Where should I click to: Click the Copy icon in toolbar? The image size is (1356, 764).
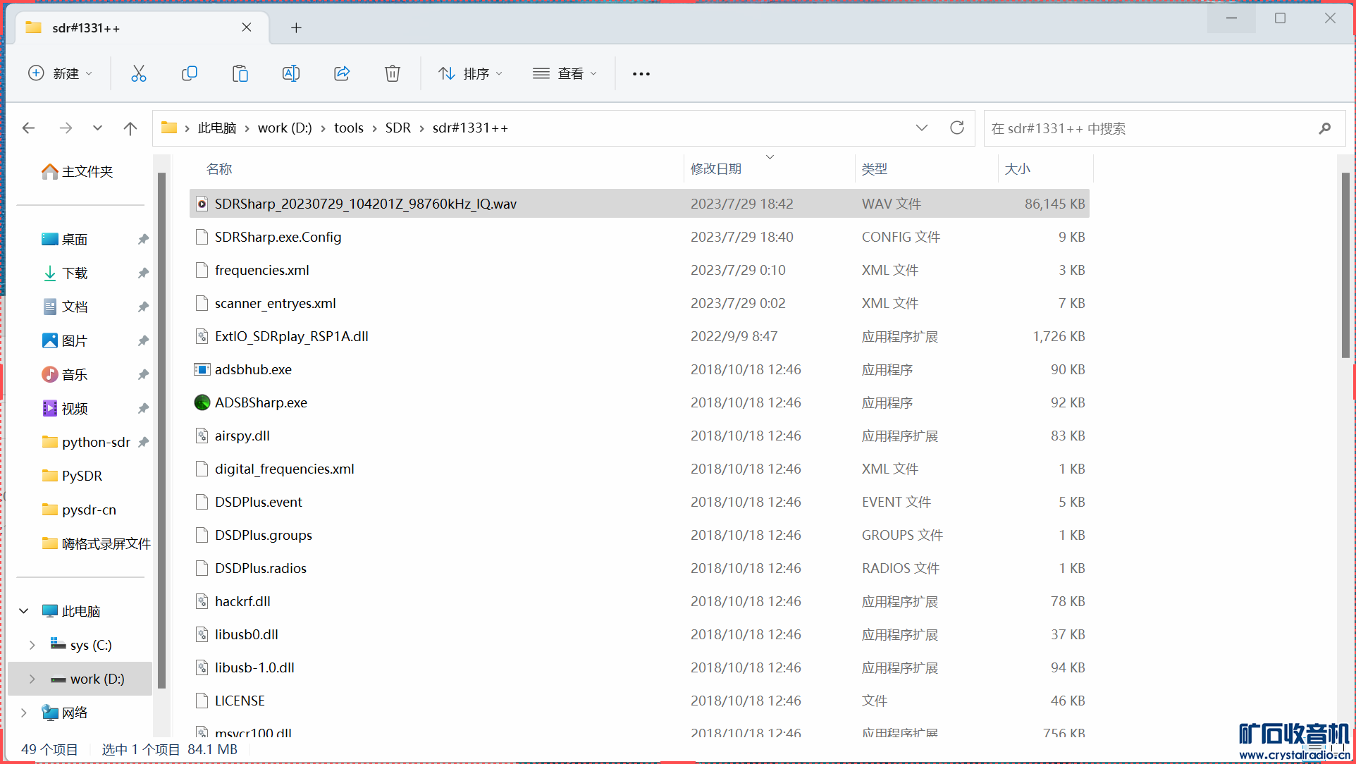tap(190, 73)
